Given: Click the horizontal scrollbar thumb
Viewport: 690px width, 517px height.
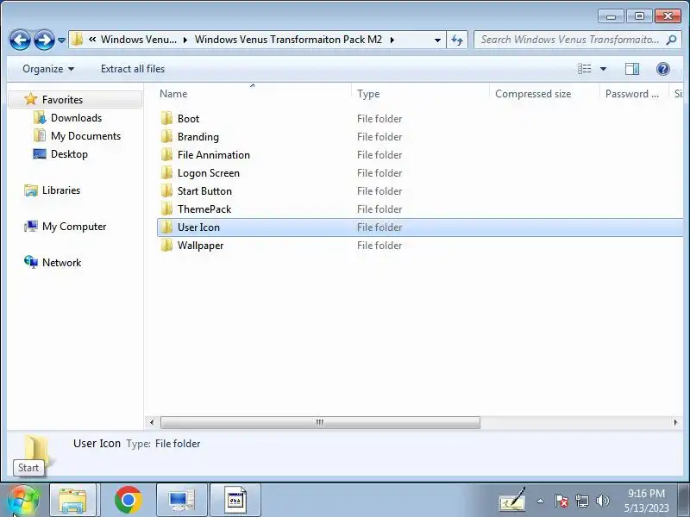Looking at the screenshot, I should click(320, 422).
